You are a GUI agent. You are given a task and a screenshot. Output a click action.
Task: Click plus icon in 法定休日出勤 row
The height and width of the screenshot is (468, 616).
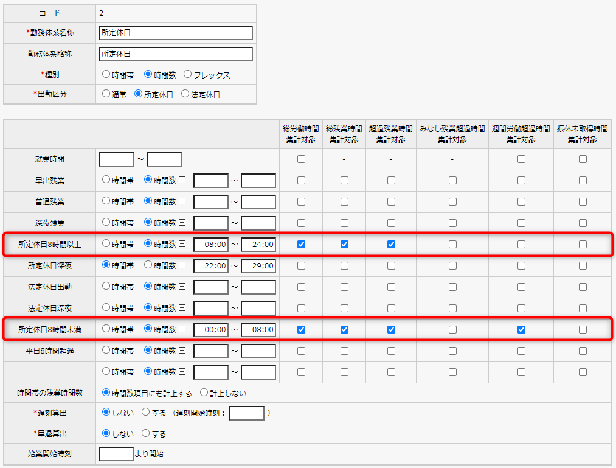click(182, 287)
